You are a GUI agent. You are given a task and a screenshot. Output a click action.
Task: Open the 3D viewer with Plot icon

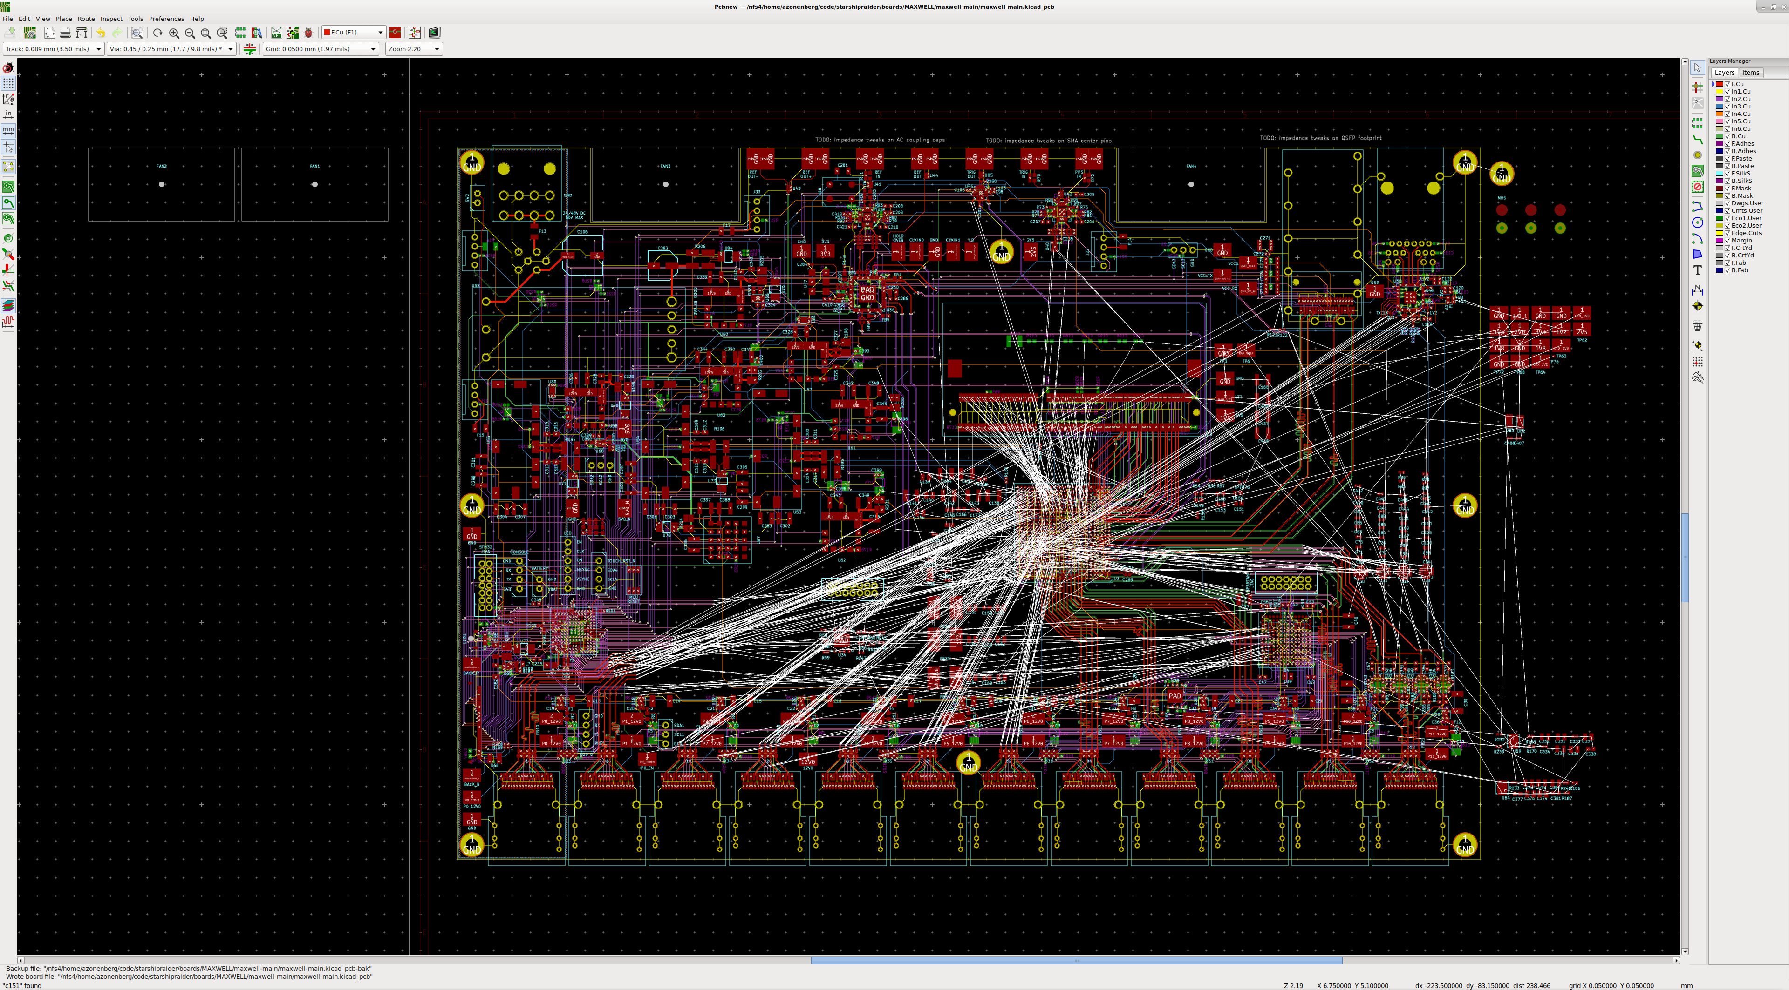[81, 33]
